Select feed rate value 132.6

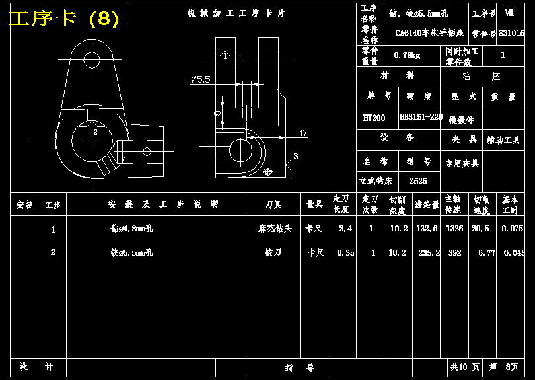coord(427,229)
